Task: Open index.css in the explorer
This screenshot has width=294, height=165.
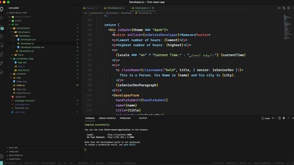Action: tap(22, 82)
